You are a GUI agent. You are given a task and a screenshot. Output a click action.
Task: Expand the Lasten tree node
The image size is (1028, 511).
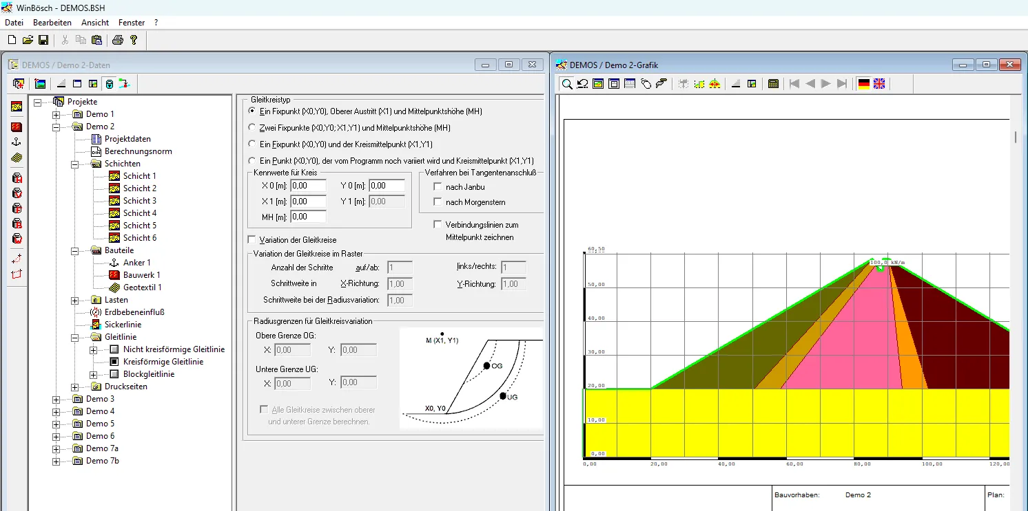click(75, 300)
